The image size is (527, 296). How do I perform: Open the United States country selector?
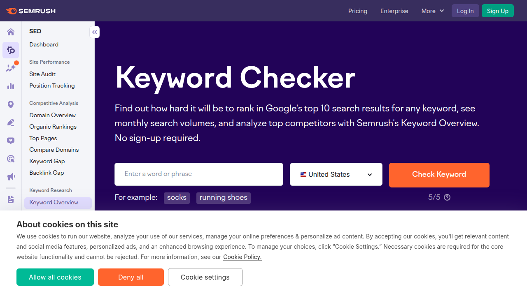(x=336, y=174)
